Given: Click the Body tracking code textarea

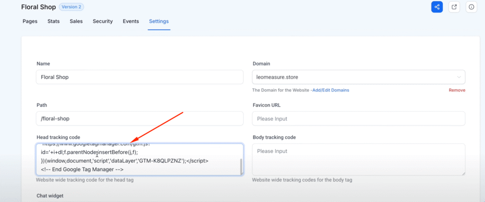Looking at the screenshot, I should (358, 160).
